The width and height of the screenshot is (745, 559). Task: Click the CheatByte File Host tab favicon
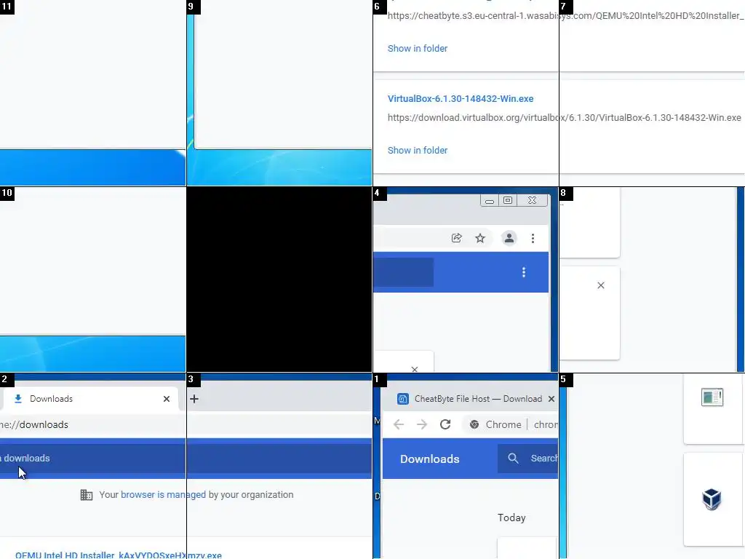point(403,399)
